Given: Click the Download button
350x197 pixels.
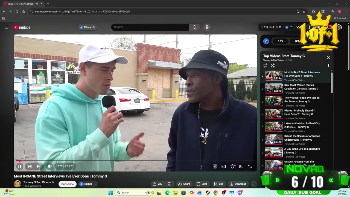Looking at the screenshot, I should (x=238, y=184).
